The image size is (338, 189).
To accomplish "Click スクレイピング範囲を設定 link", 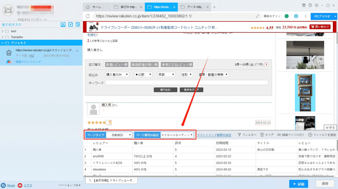I will (214, 135).
